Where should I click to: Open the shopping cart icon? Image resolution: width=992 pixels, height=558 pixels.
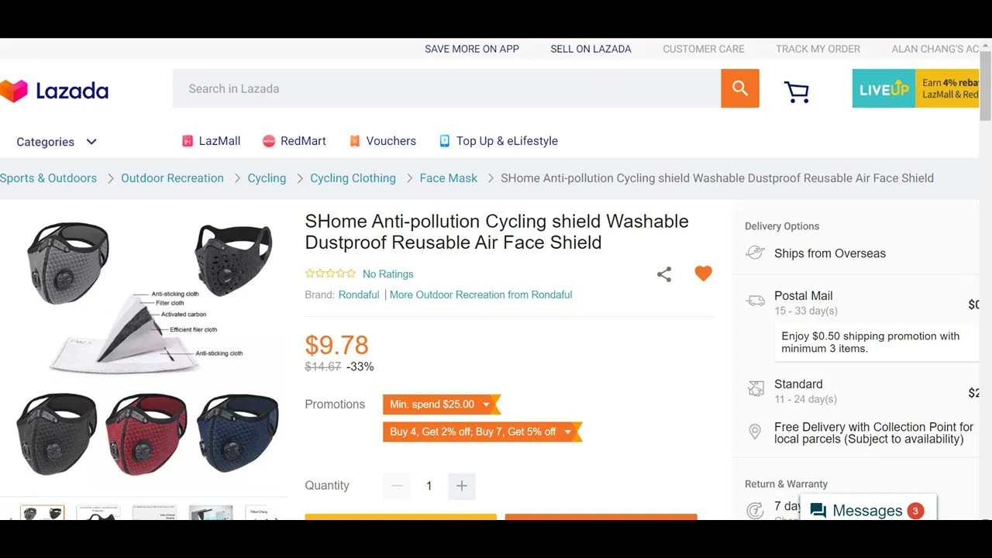coord(796,92)
